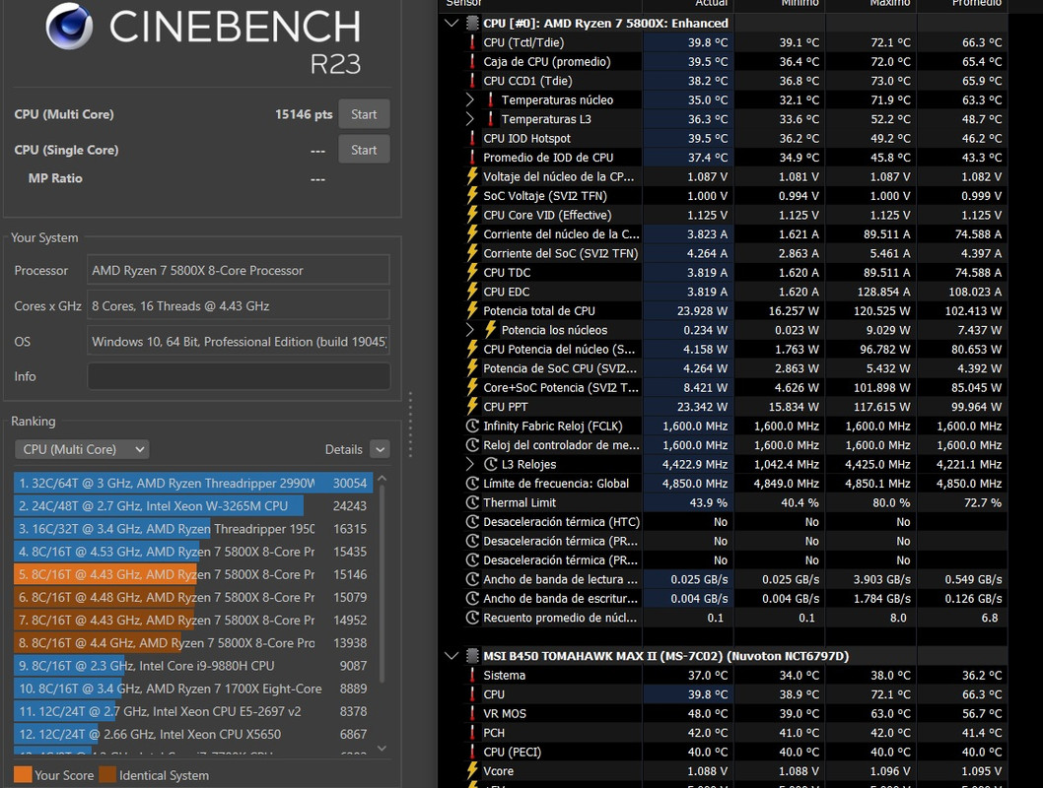Image resolution: width=1043 pixels, height=788 pixels.
Task: Collapse the MSI B450 TOMAHAWK MAX II group
Action: pyautogui.click(x=452, y=656)
